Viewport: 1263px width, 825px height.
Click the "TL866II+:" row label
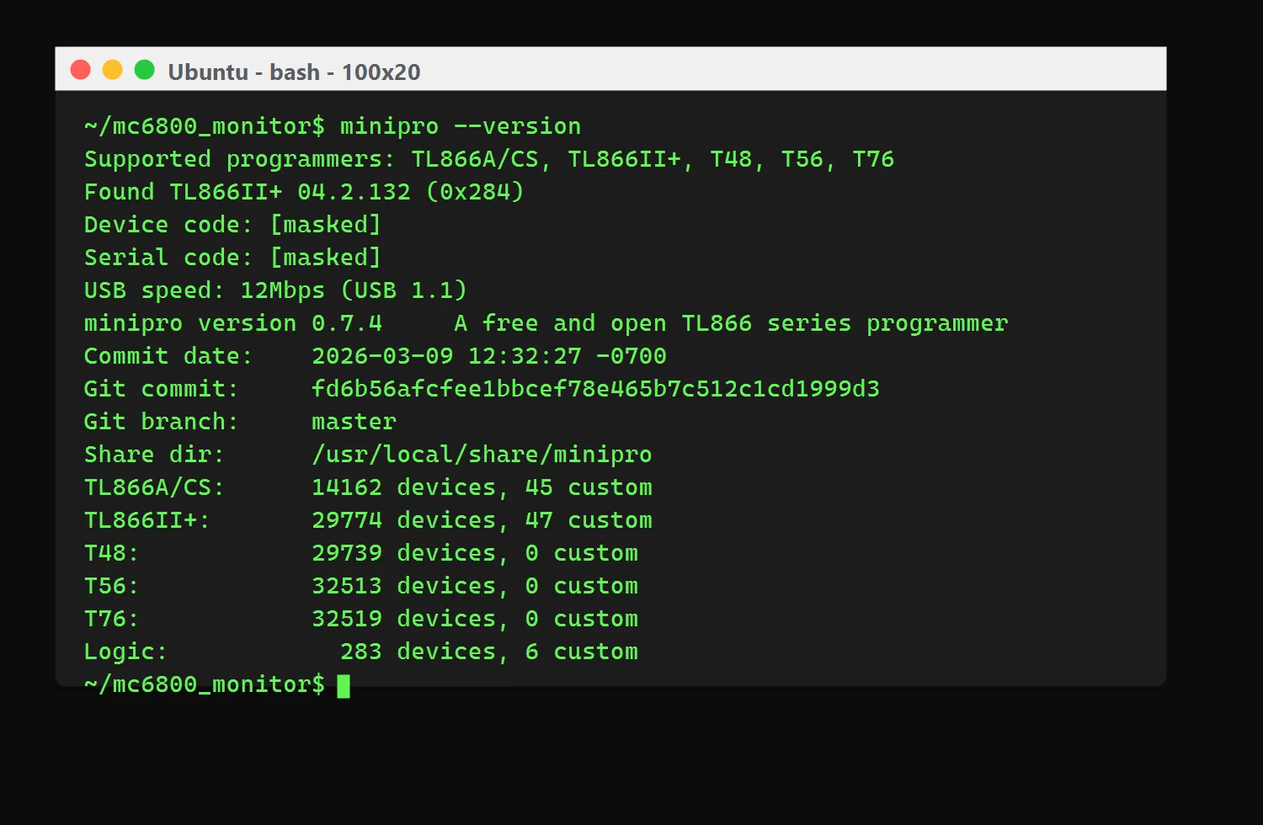pyautogui.click(x=147, y=520)
